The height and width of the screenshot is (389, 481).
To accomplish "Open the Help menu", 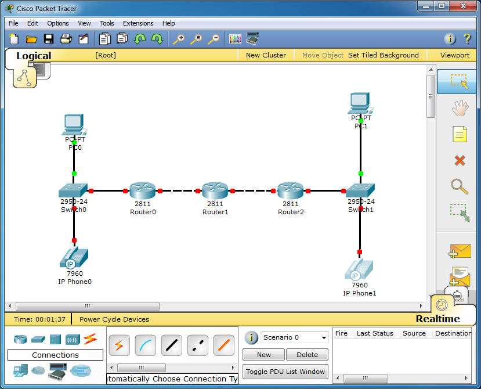I will [x=168, y=23].
